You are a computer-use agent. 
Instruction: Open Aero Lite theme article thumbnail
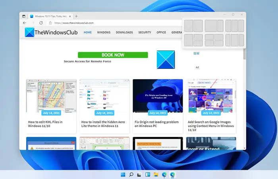[104, 96]
